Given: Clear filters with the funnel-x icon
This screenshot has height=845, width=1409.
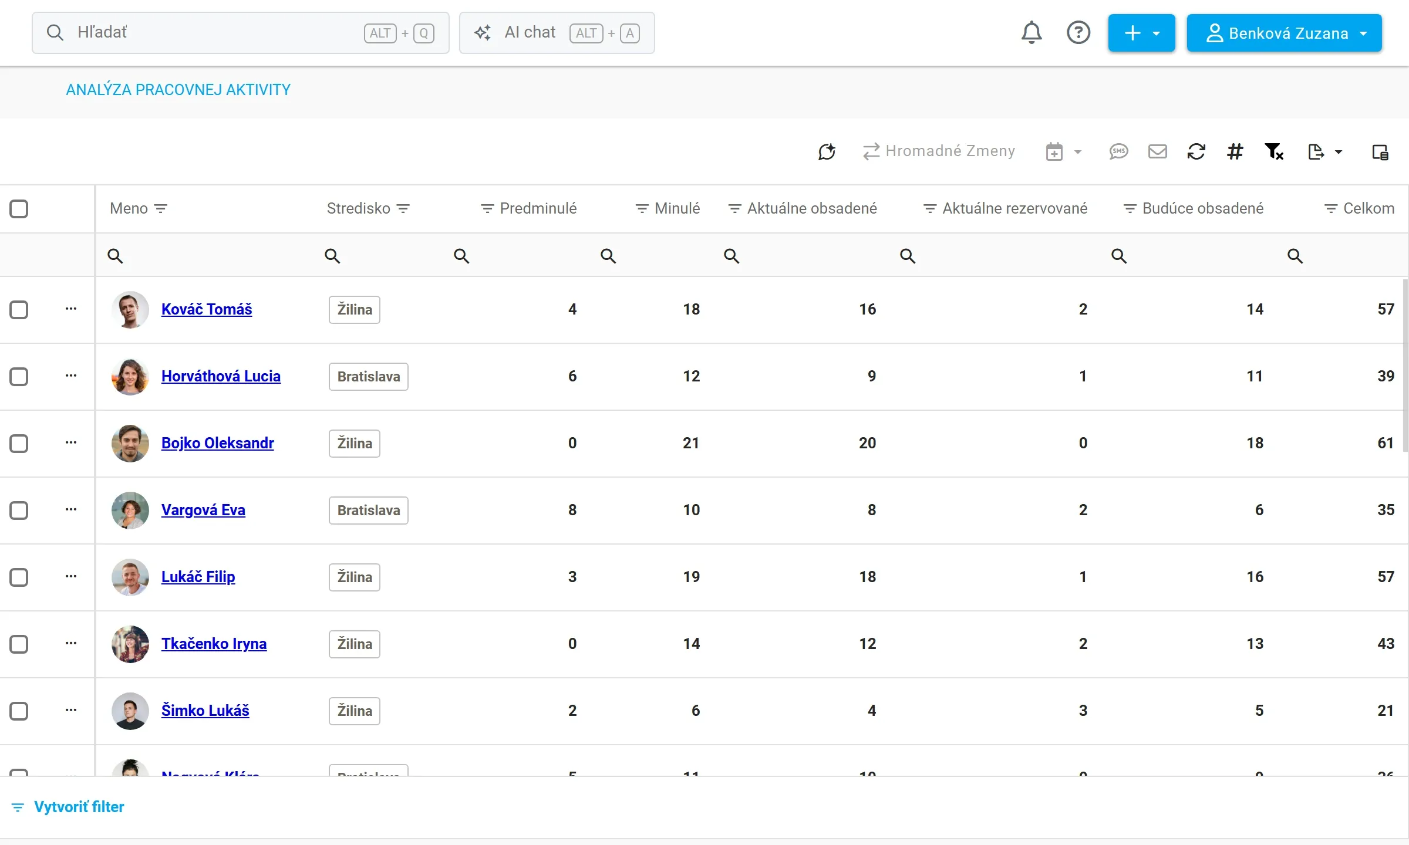Looking at the screenshot, I should (x=1273, y=152).
